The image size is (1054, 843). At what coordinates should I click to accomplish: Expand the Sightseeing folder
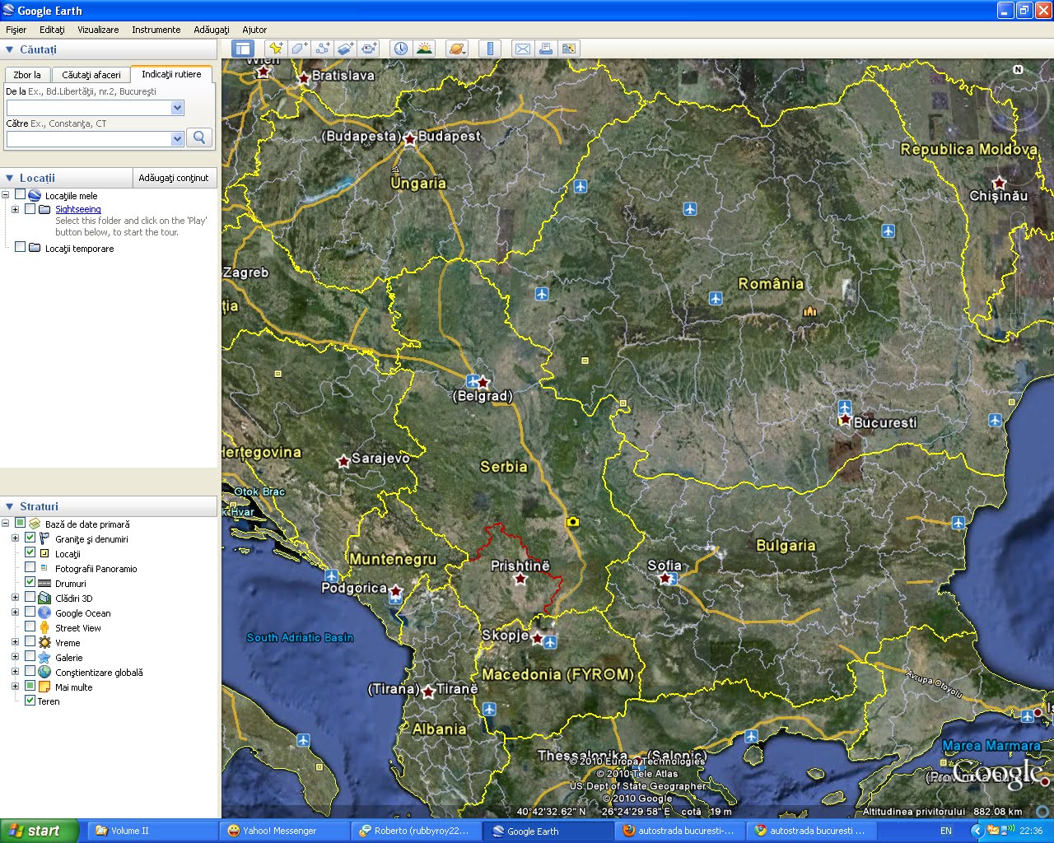15,209
